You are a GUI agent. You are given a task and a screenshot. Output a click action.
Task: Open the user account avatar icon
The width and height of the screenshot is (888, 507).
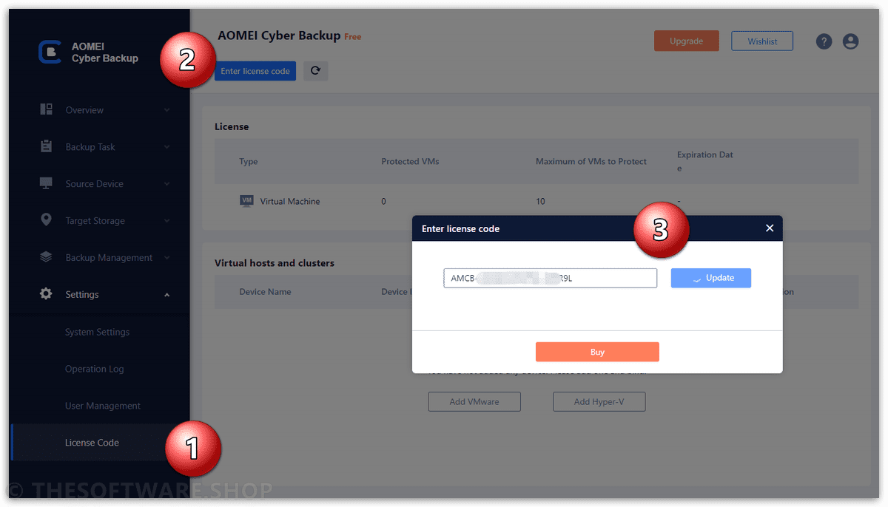[851, 41]
